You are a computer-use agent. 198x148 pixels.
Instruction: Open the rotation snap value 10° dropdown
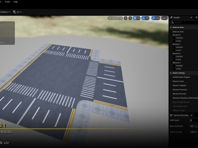pyautogui.click(x=147, y=18)
